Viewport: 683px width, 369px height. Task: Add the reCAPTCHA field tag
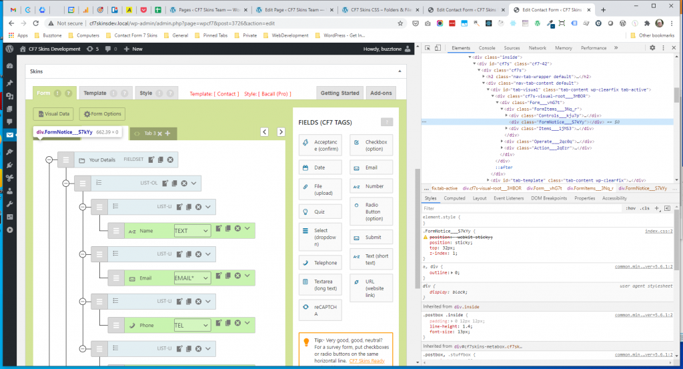coord(321,310)
